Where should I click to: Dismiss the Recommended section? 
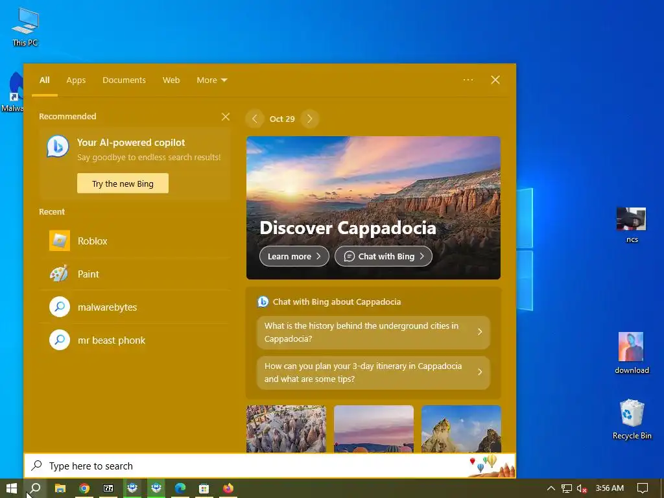pyautogui.click(x=225, y=117)
